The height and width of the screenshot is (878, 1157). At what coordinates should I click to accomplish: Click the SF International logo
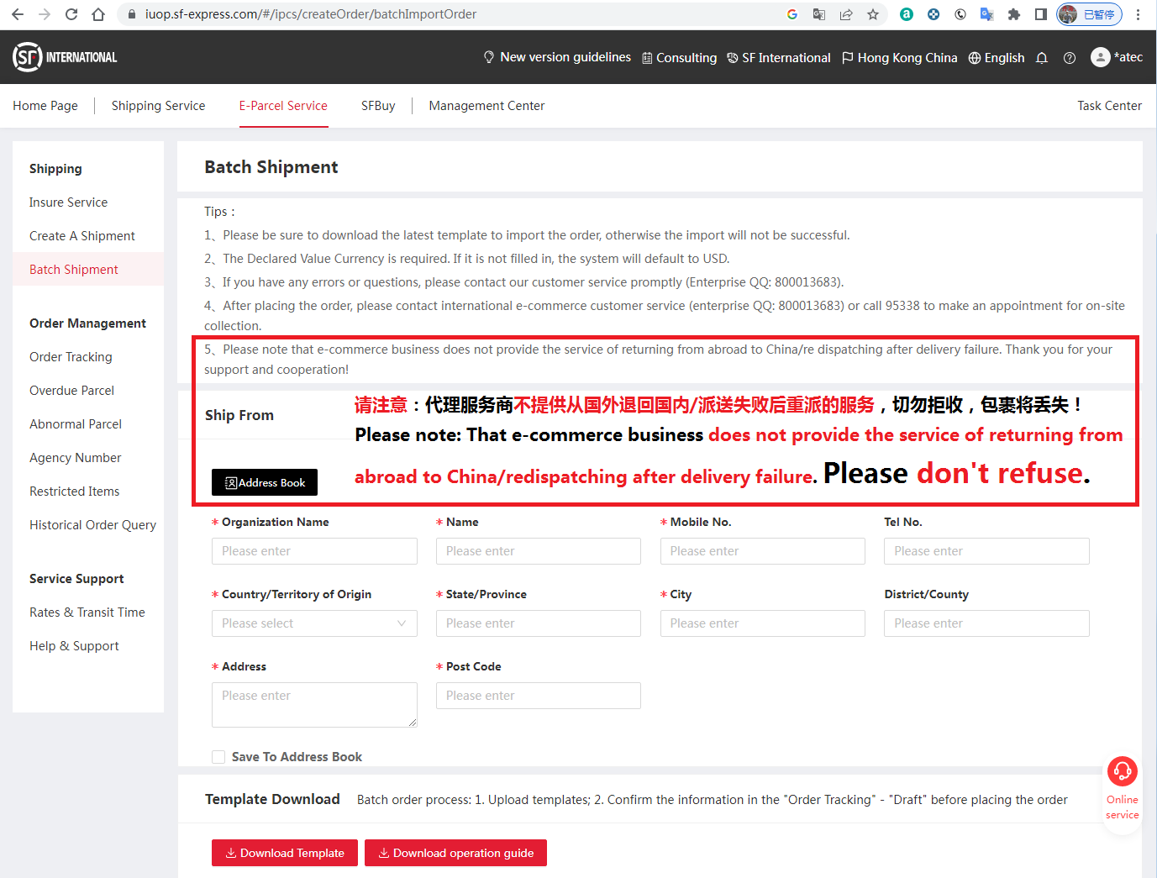(65, 57)
